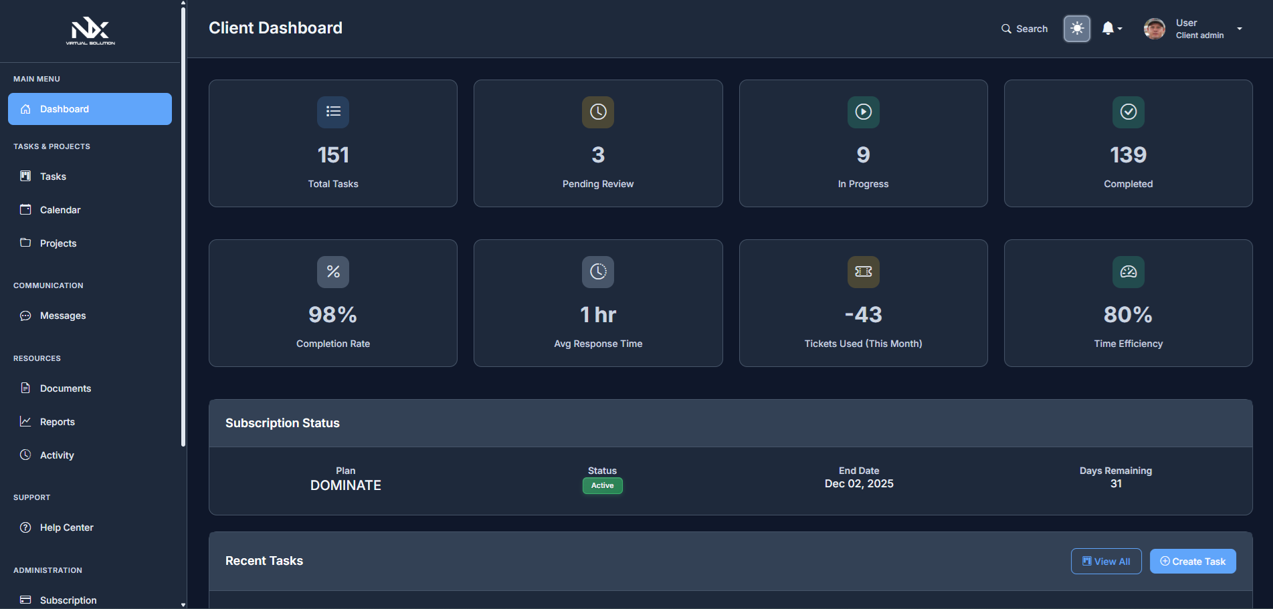This screenshot has width=1273, height=609.
Task: Toggle light mode with the sun icon
Action: (1077, 28)
